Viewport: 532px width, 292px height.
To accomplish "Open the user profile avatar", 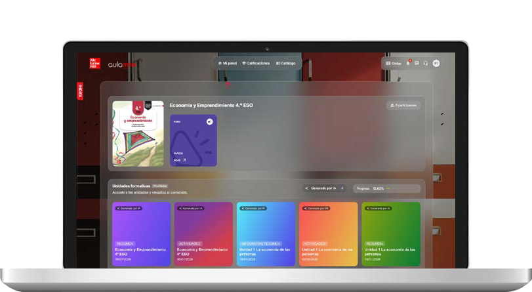I will pos(436,63).
